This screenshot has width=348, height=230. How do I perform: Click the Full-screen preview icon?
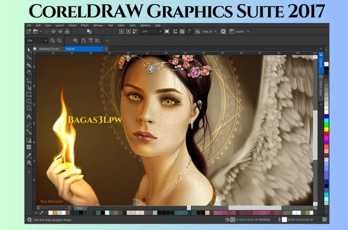167,31
